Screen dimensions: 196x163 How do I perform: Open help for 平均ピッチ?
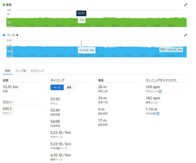click(x=160, y=92)
